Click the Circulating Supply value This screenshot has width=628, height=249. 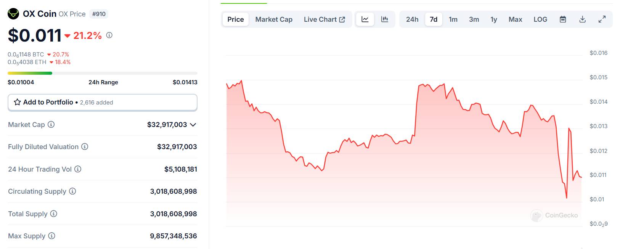click(x=173, y=191)
